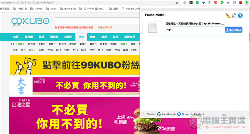Click the Mp4 file thumbnail icon
Image resolution: width=250 pixels, height=134 pixels.
[152, 28]
